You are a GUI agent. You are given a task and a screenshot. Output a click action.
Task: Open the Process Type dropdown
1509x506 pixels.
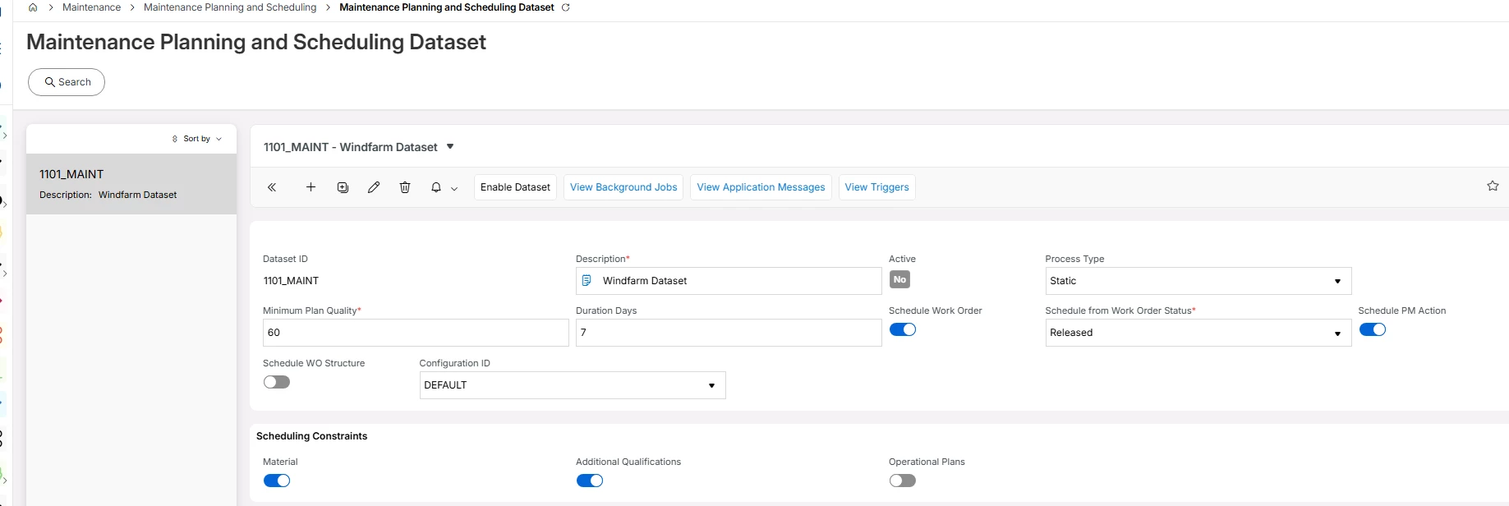1198,281
